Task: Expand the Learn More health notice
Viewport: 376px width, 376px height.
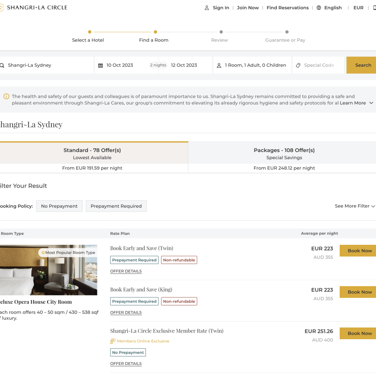Action: click(356, 103)
